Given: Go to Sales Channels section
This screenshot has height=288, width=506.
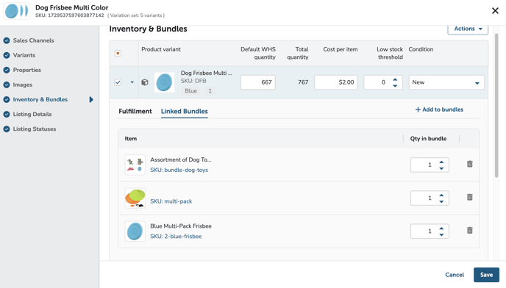Looking at the screenshot, I should pos(34,40).
